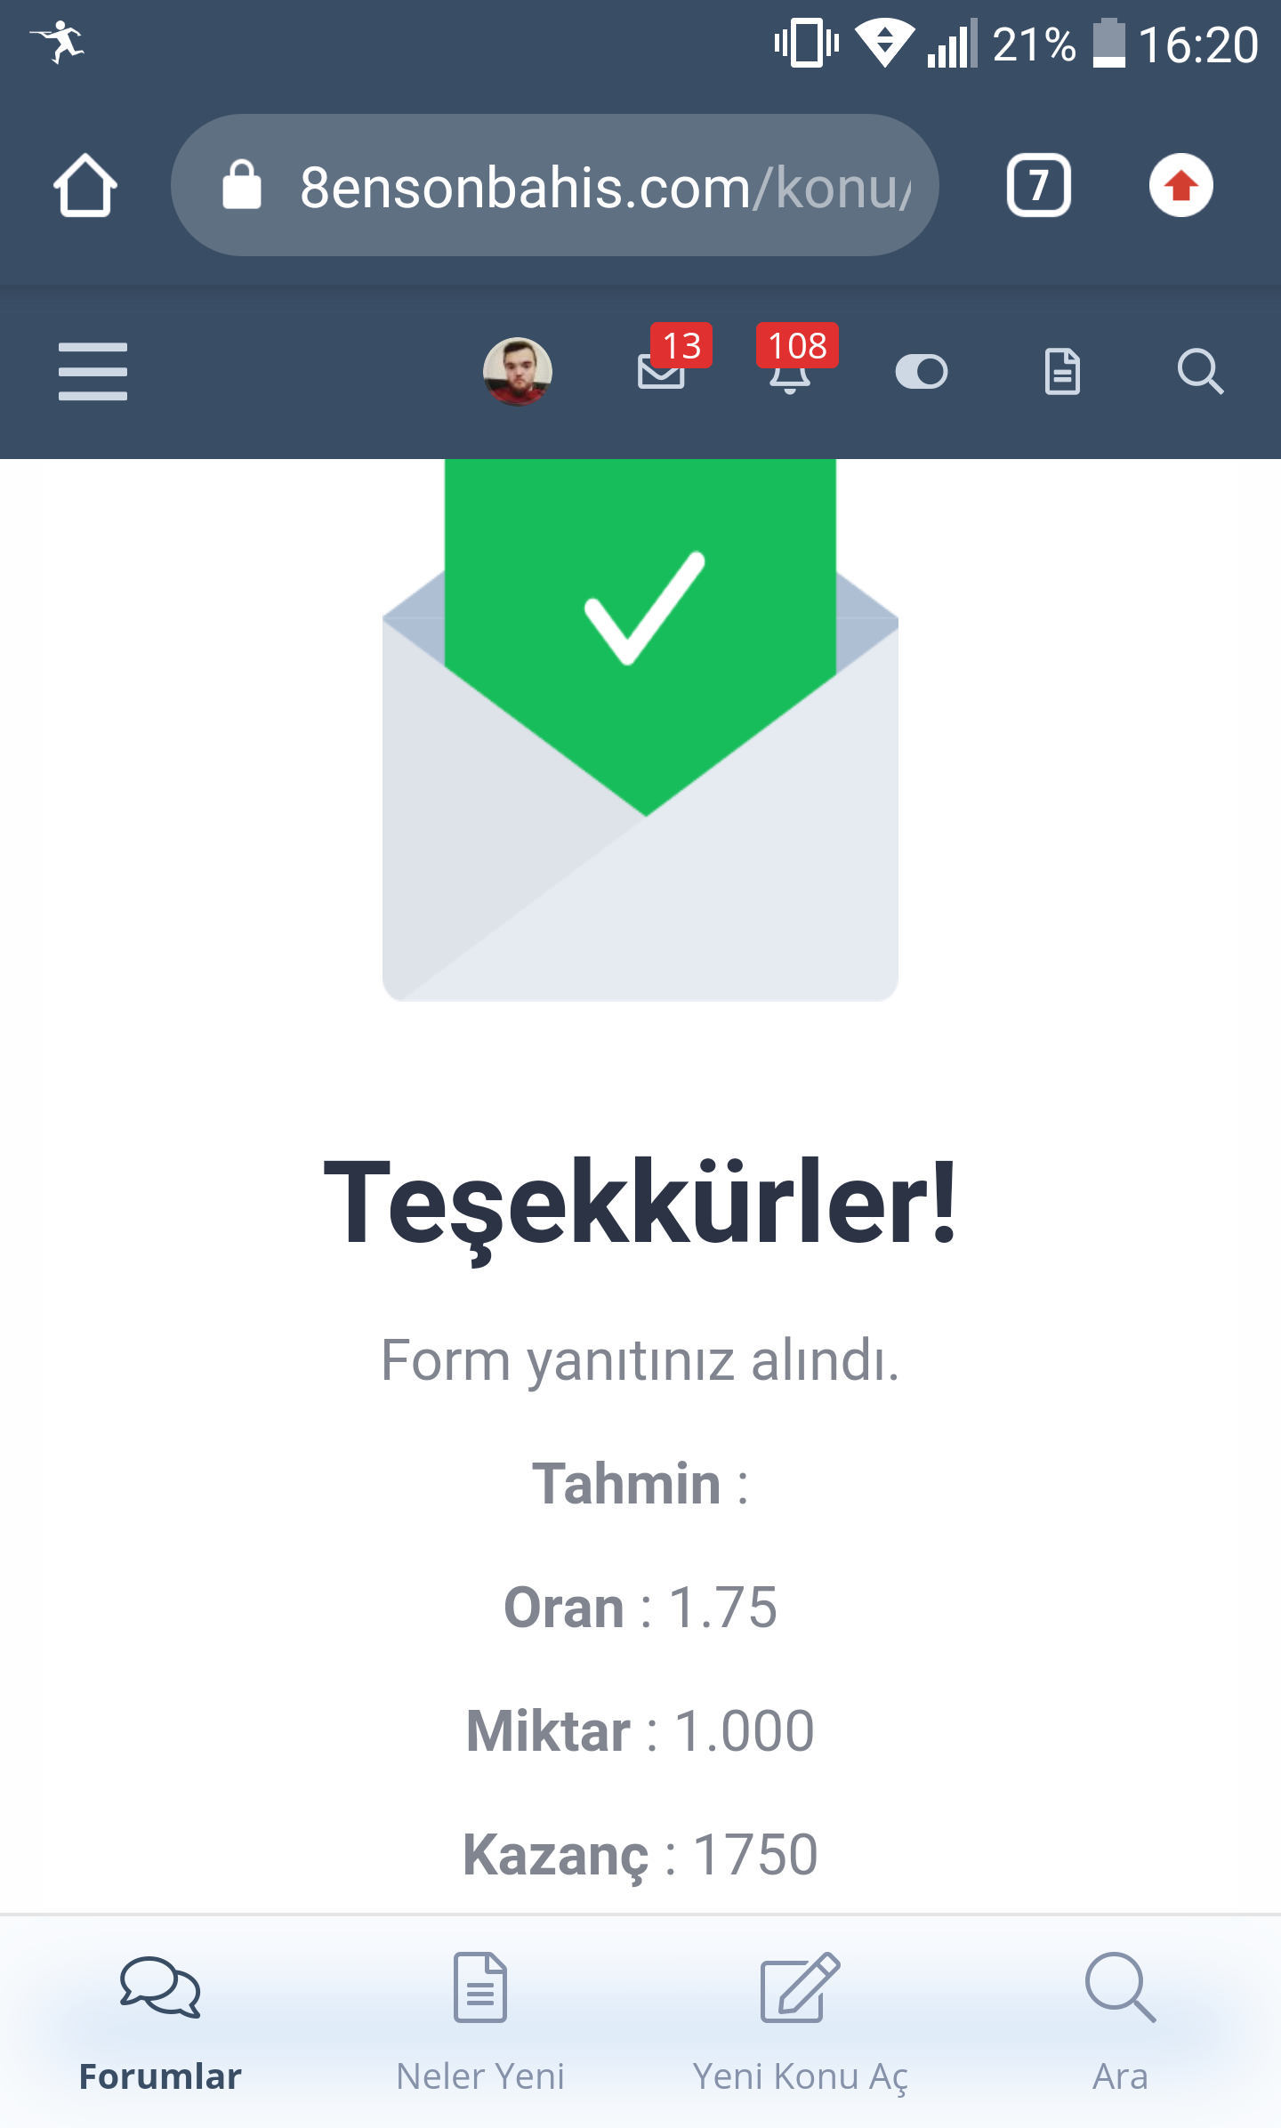
Task: Open the hamburger navigation menu
Action: tap(93, 371)
